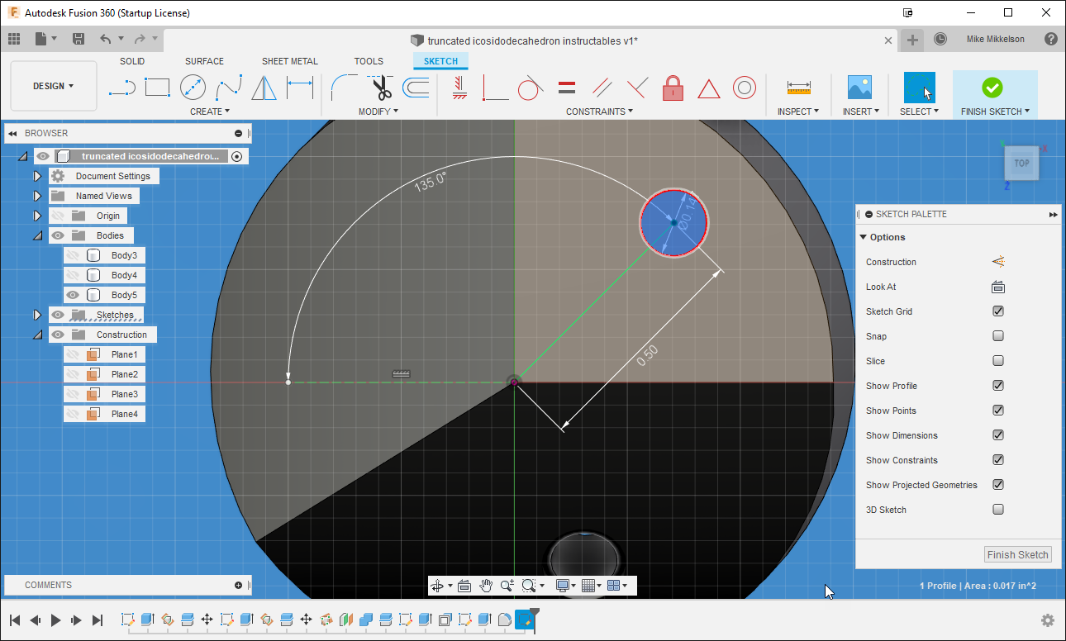Disable Show Dimensions in Sketch Palette
The image size is (1066, 641).
coord(998,435)
